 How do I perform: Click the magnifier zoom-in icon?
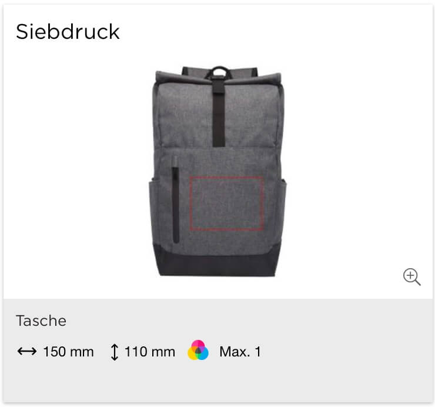click(x=411, y=276)
